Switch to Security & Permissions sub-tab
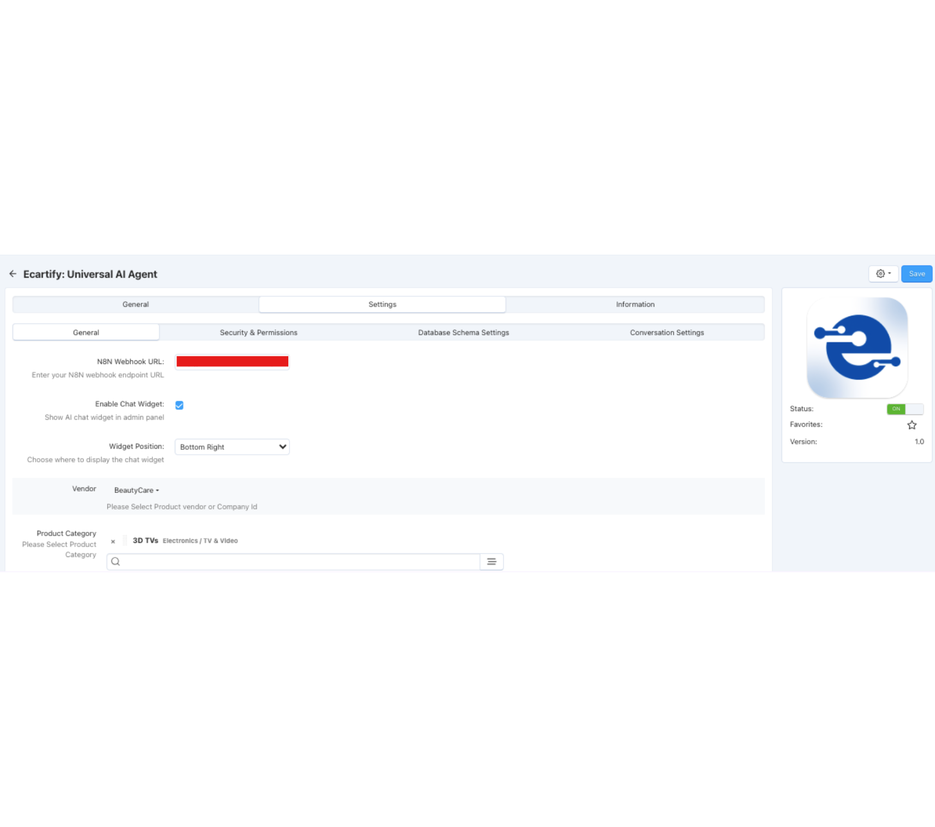Screen dimensions: 935x827 258,332
